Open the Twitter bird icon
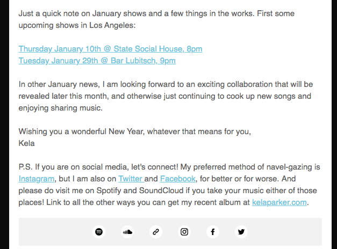Screen dimensions: 337x249 click(x=241, y=232)
